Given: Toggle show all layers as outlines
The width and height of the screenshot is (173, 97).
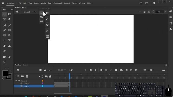Looking at the screenshot, I should (x=43, y=76).
